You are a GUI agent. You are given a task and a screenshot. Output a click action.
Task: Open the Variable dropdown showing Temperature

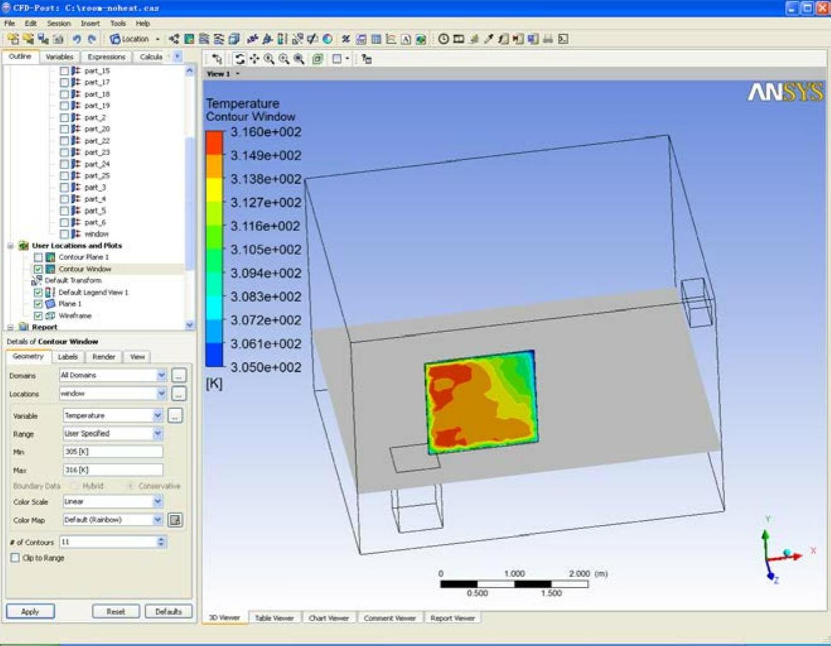(x=158, y=416)
